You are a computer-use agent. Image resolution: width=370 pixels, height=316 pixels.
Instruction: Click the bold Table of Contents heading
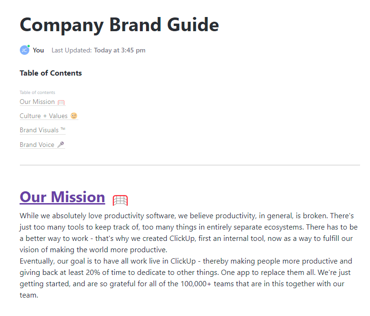pyautogui.click(x=51, y=73)
